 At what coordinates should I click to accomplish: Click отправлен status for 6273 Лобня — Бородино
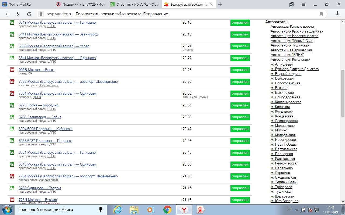[x=240, y=105]
